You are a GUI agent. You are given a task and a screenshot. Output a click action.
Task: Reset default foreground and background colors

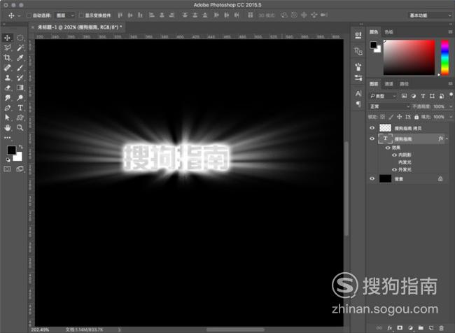coord(8,160)
